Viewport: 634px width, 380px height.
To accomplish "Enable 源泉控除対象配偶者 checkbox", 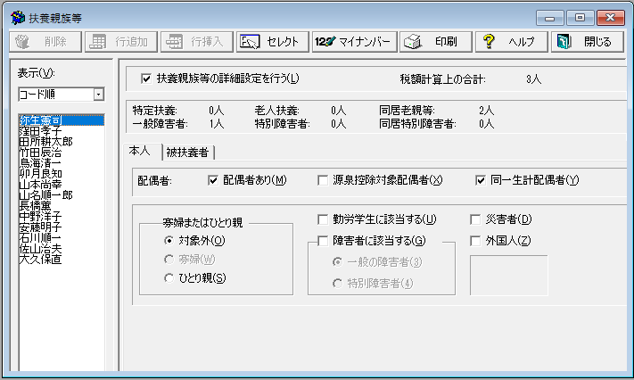I will pos(325,180).
